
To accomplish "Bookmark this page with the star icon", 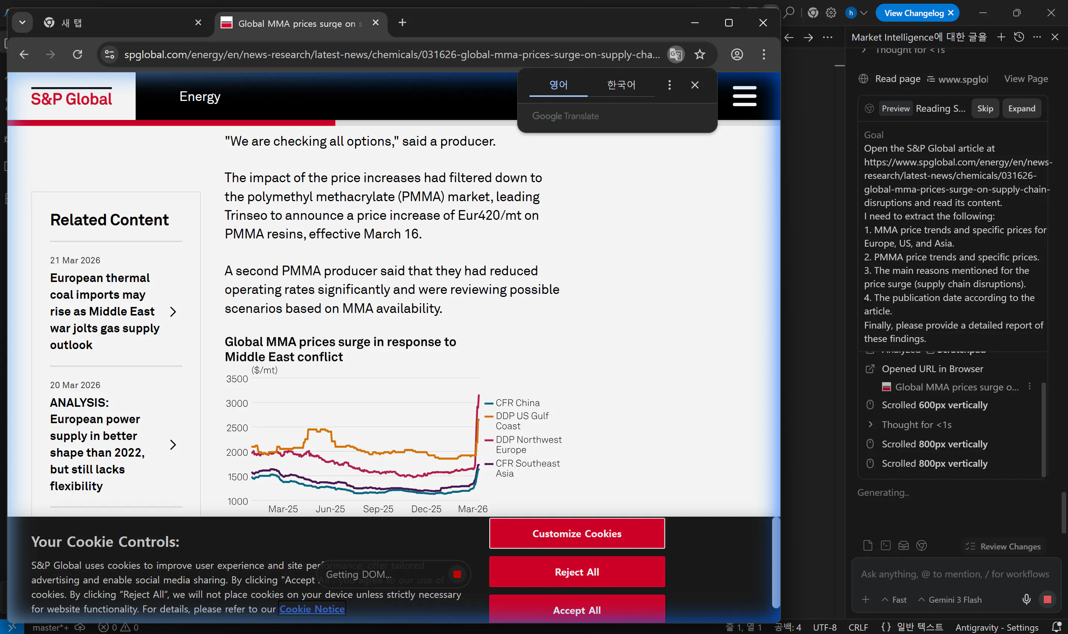I will 699,54.
